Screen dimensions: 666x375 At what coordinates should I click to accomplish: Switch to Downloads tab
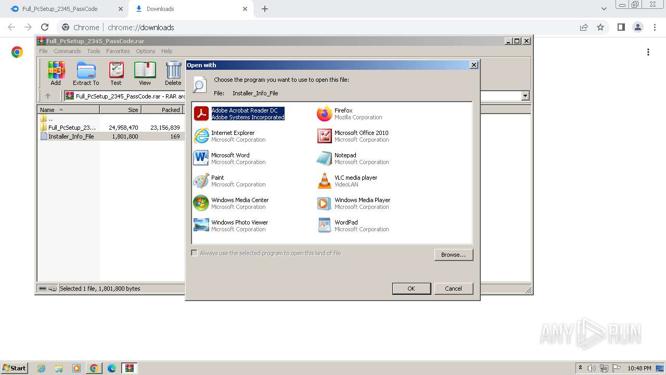click(x=190, y=9)
